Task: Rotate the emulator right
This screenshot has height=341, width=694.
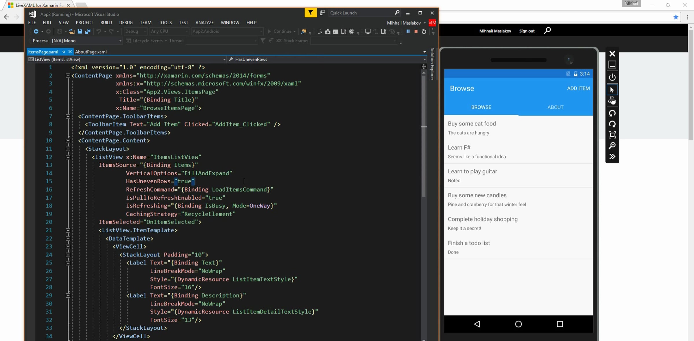Action: [612, 124]
